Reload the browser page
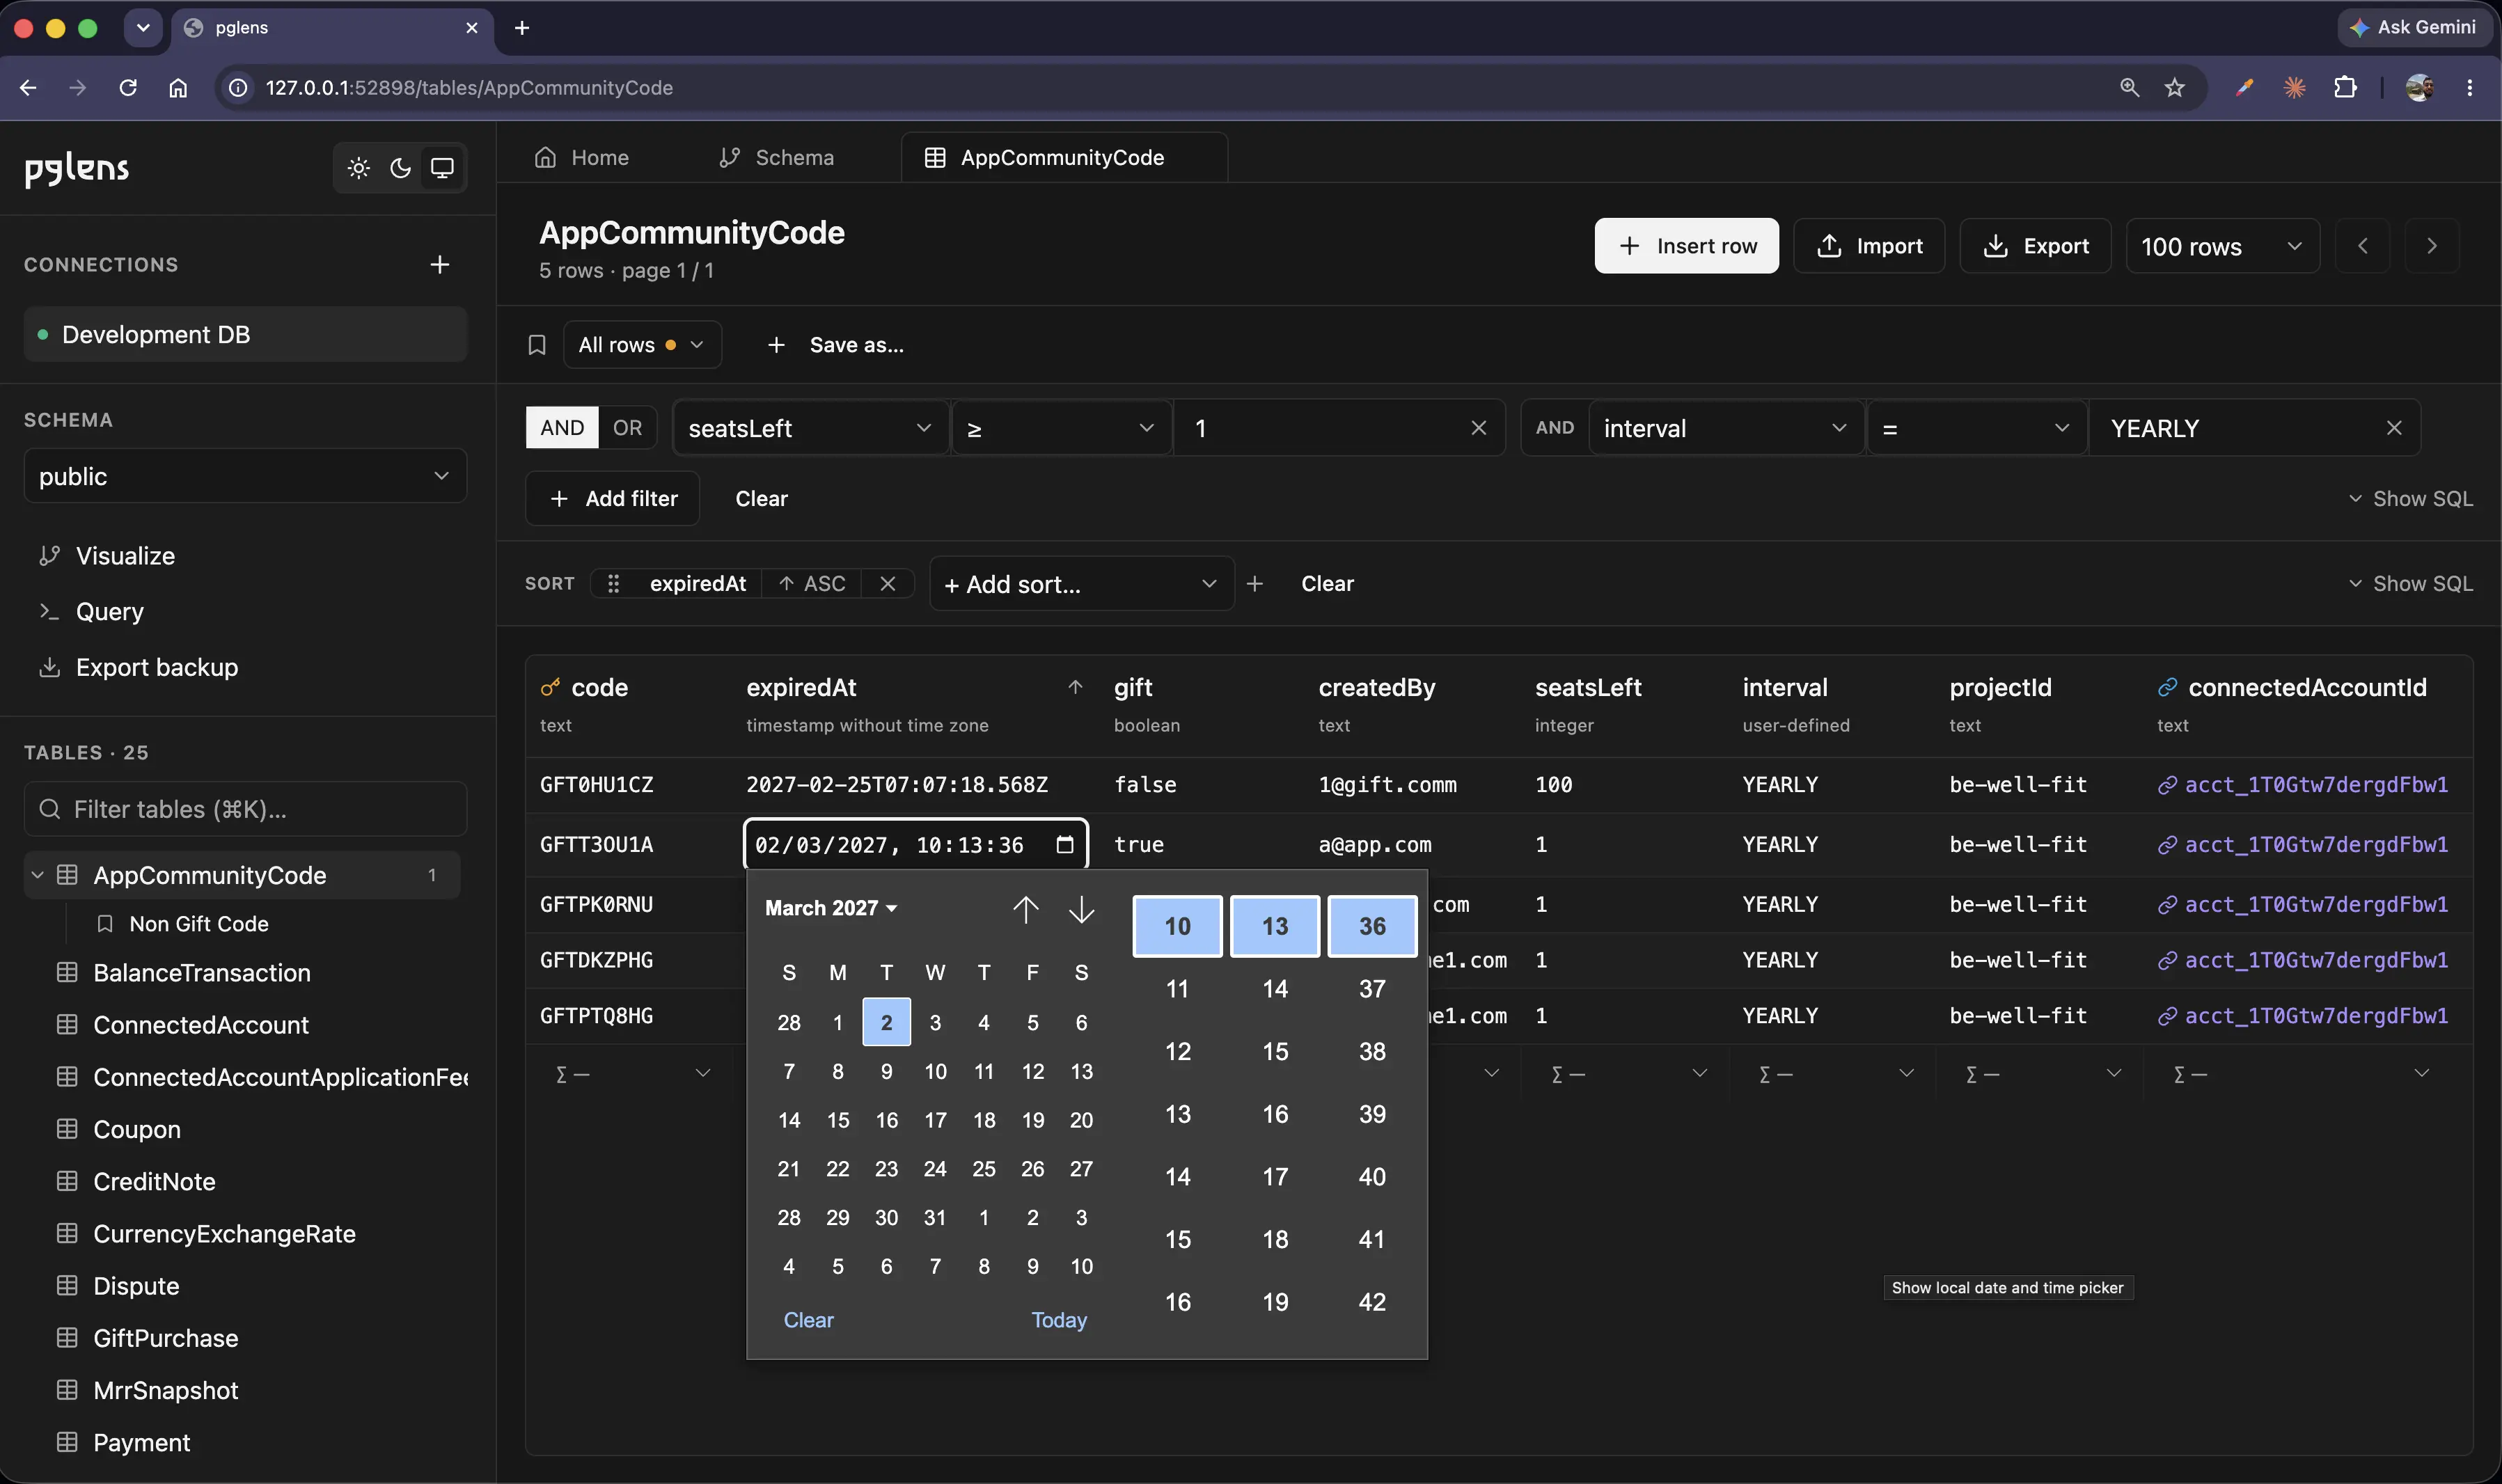 coord(128,88)
